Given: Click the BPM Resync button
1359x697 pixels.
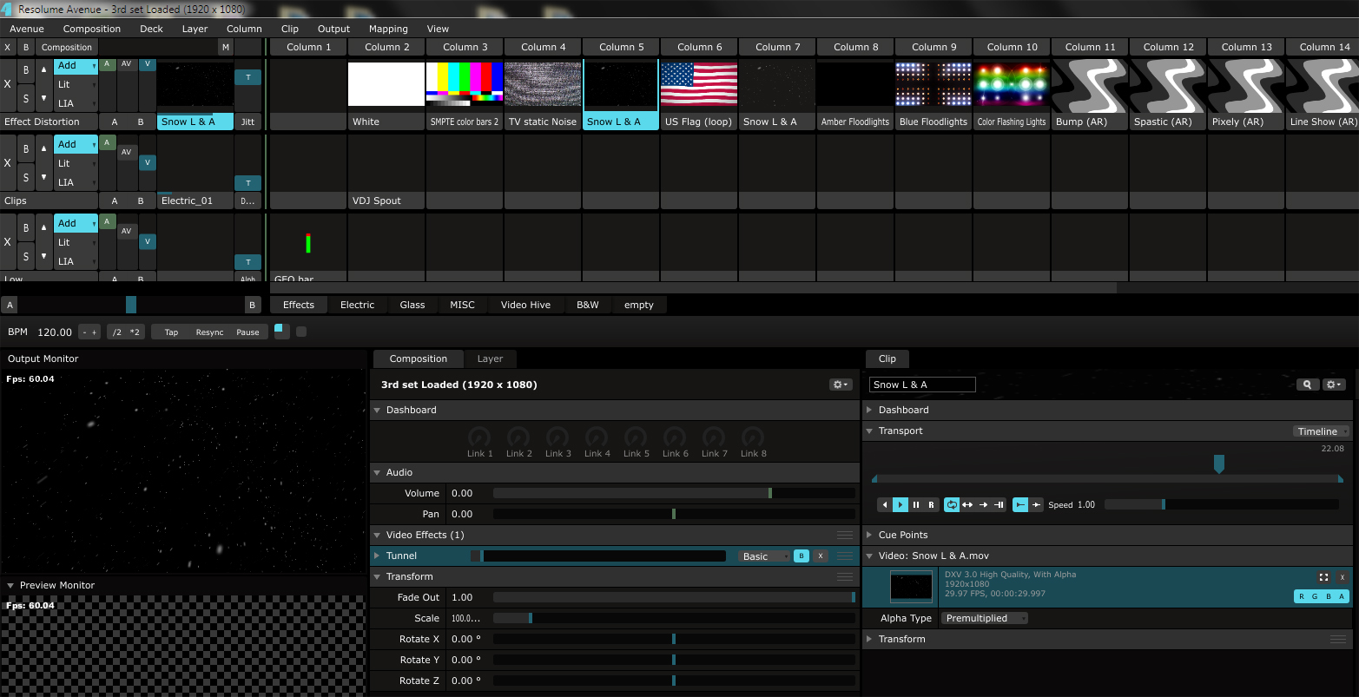Looking at the screenshot, I should tap(209, 332).
